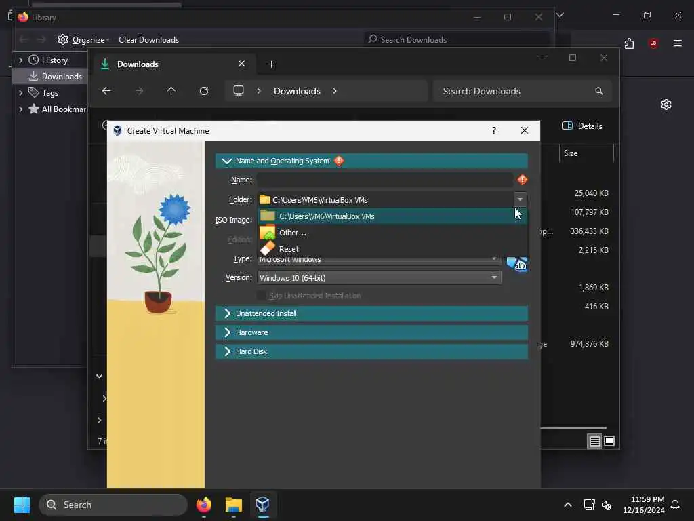694x521 pixels.
Task: Expand the Hard Disk section
Action: 371,351
